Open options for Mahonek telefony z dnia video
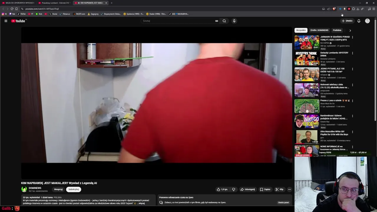 click(352, 85)
